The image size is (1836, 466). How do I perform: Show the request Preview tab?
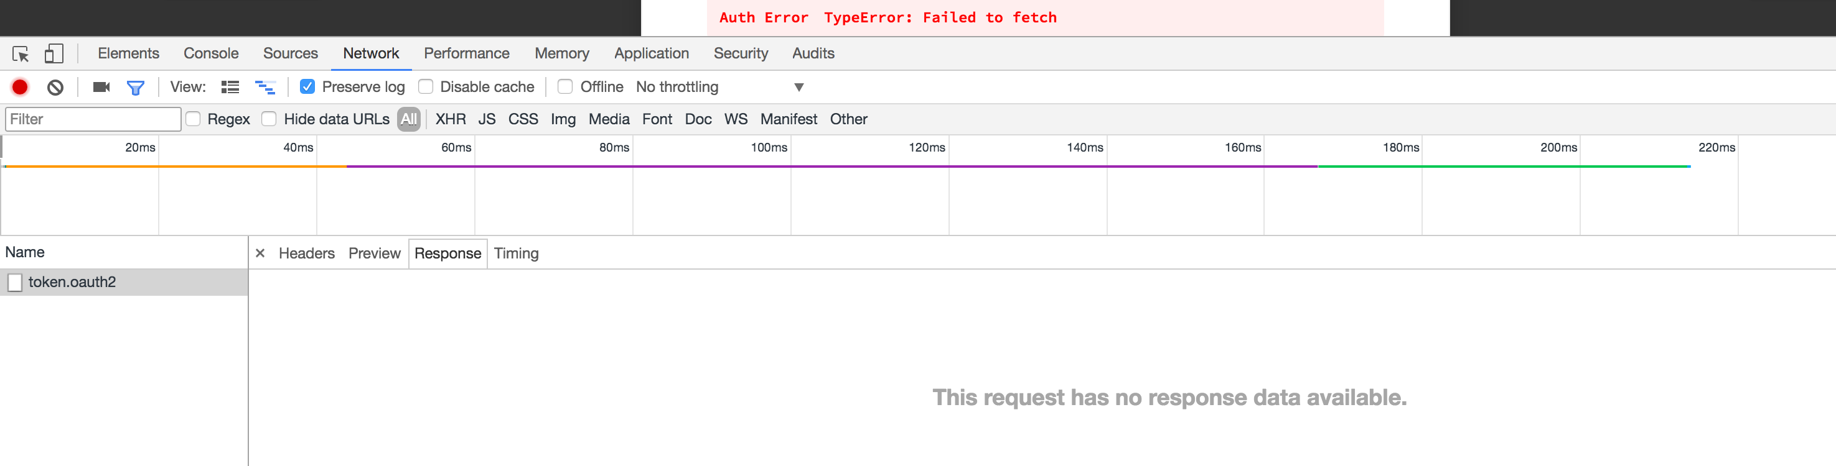tap(374, 254)
